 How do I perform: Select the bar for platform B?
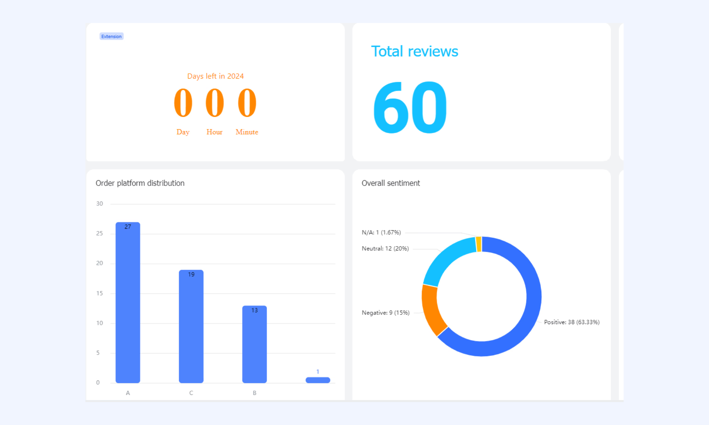255,344
